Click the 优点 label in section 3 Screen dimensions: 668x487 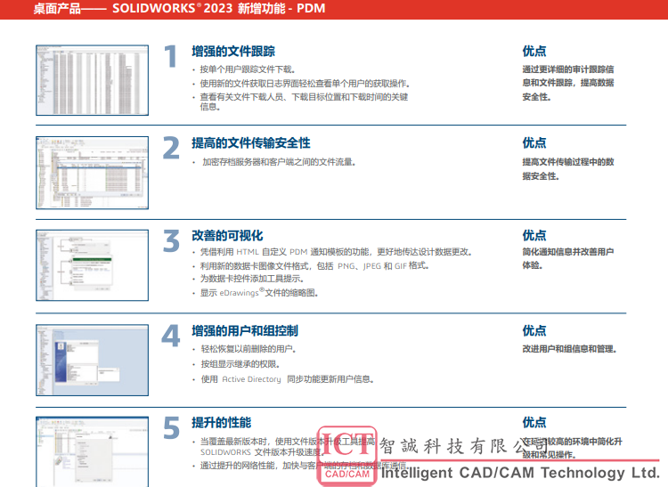534,235
